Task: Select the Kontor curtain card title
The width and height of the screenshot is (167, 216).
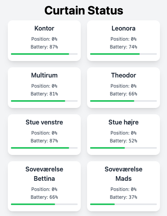Action: click(44, 28)
